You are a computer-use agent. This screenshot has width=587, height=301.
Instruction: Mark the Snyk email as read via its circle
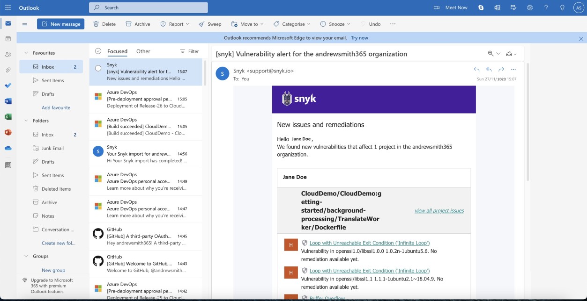pyautogui.click(x=97, y=68)
